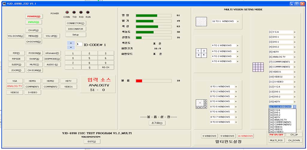The image size is (307, 150).
Task: Click the 8-window layout icon
Action: coord(201,104)
